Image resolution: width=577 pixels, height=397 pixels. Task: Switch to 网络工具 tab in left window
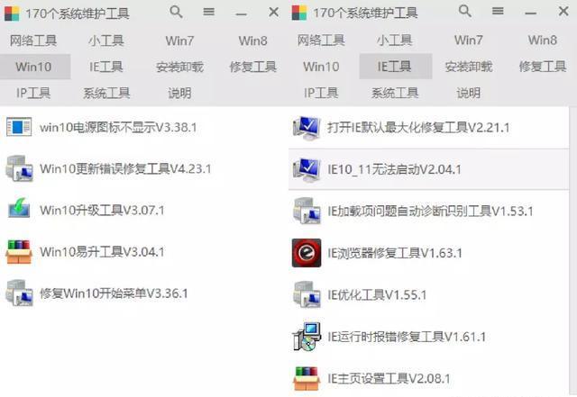point(33,41)
